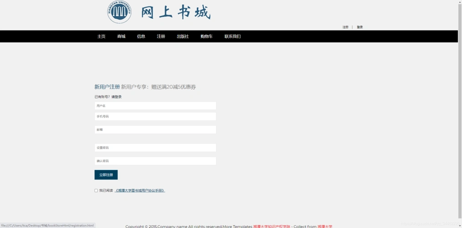Focus the 设置密码 field
Viewport: 462px width, 228px height.
pyautogui.click(x=155, y=148)
